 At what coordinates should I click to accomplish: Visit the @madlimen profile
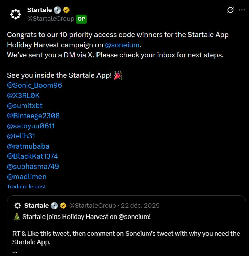pos(27,177)
